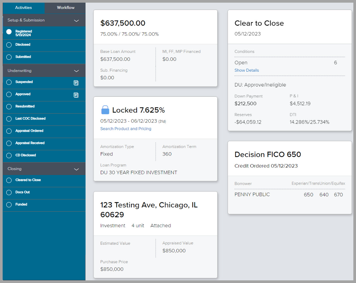Click Search Product and Pricing
The image size is (356, 283).
tap(126, 129)
